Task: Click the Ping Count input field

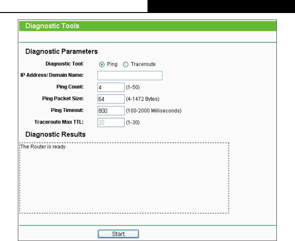Action: [111, 87]
